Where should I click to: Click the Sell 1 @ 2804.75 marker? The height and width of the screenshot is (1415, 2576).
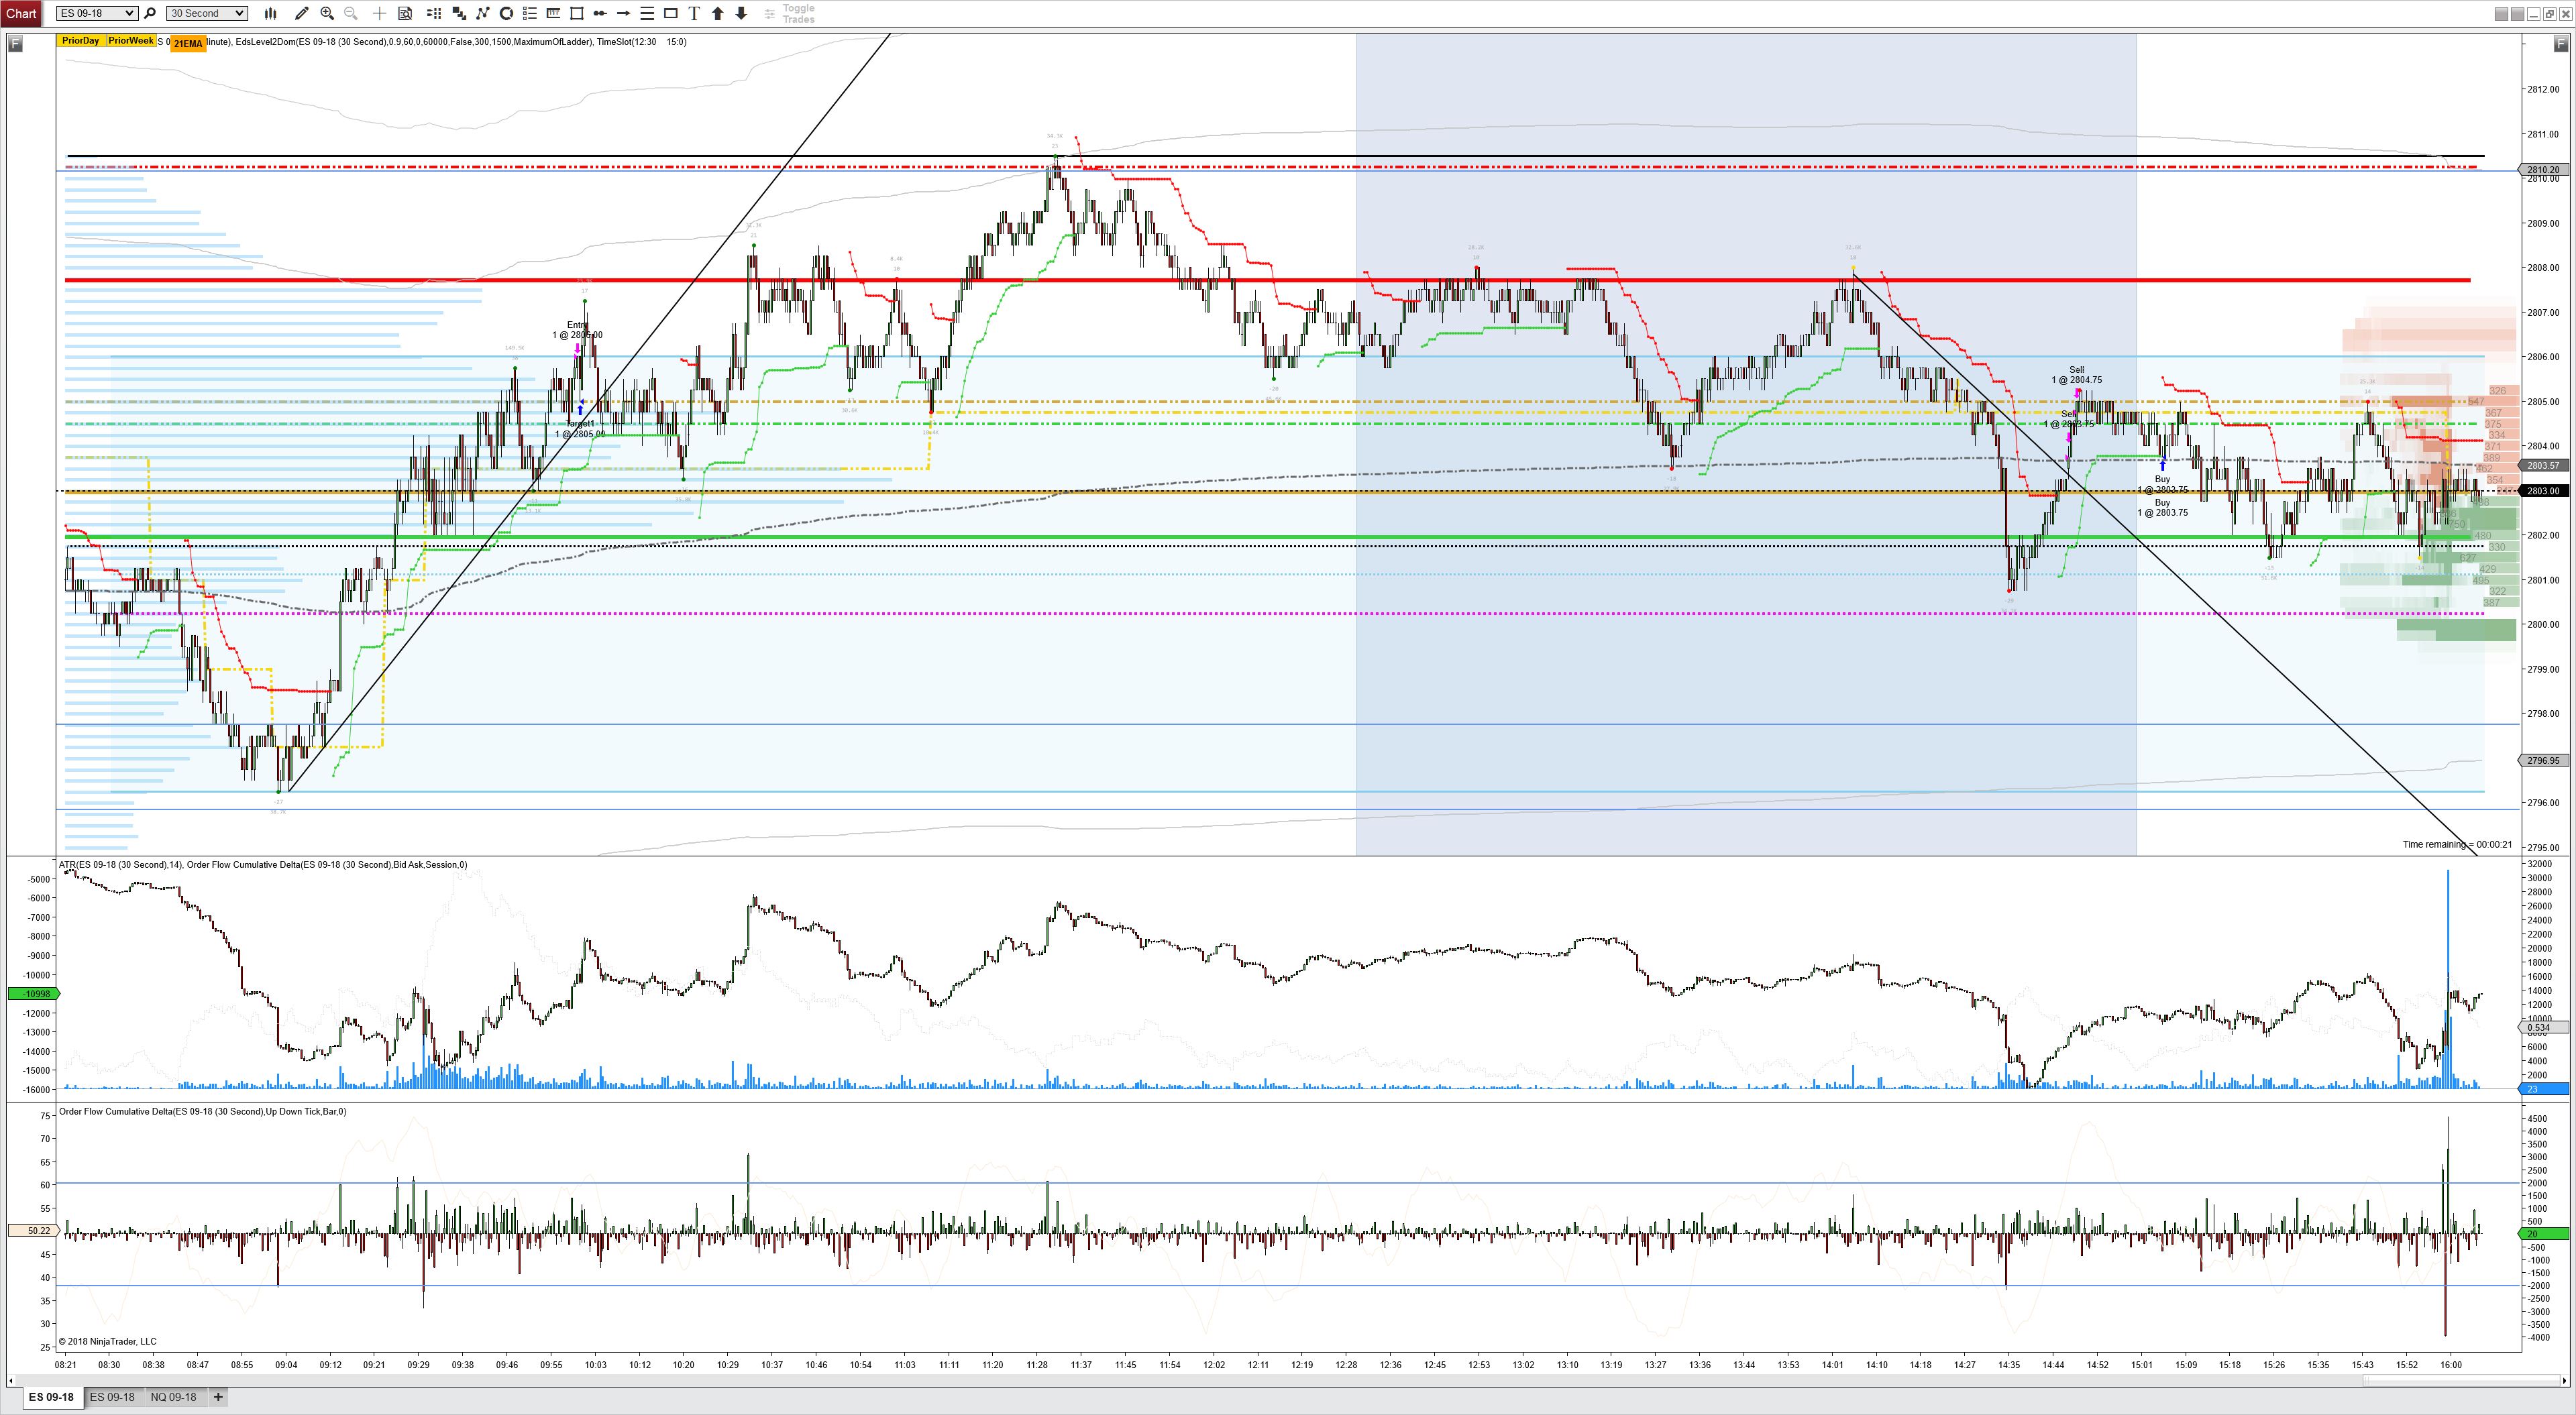pos(2076,375)
